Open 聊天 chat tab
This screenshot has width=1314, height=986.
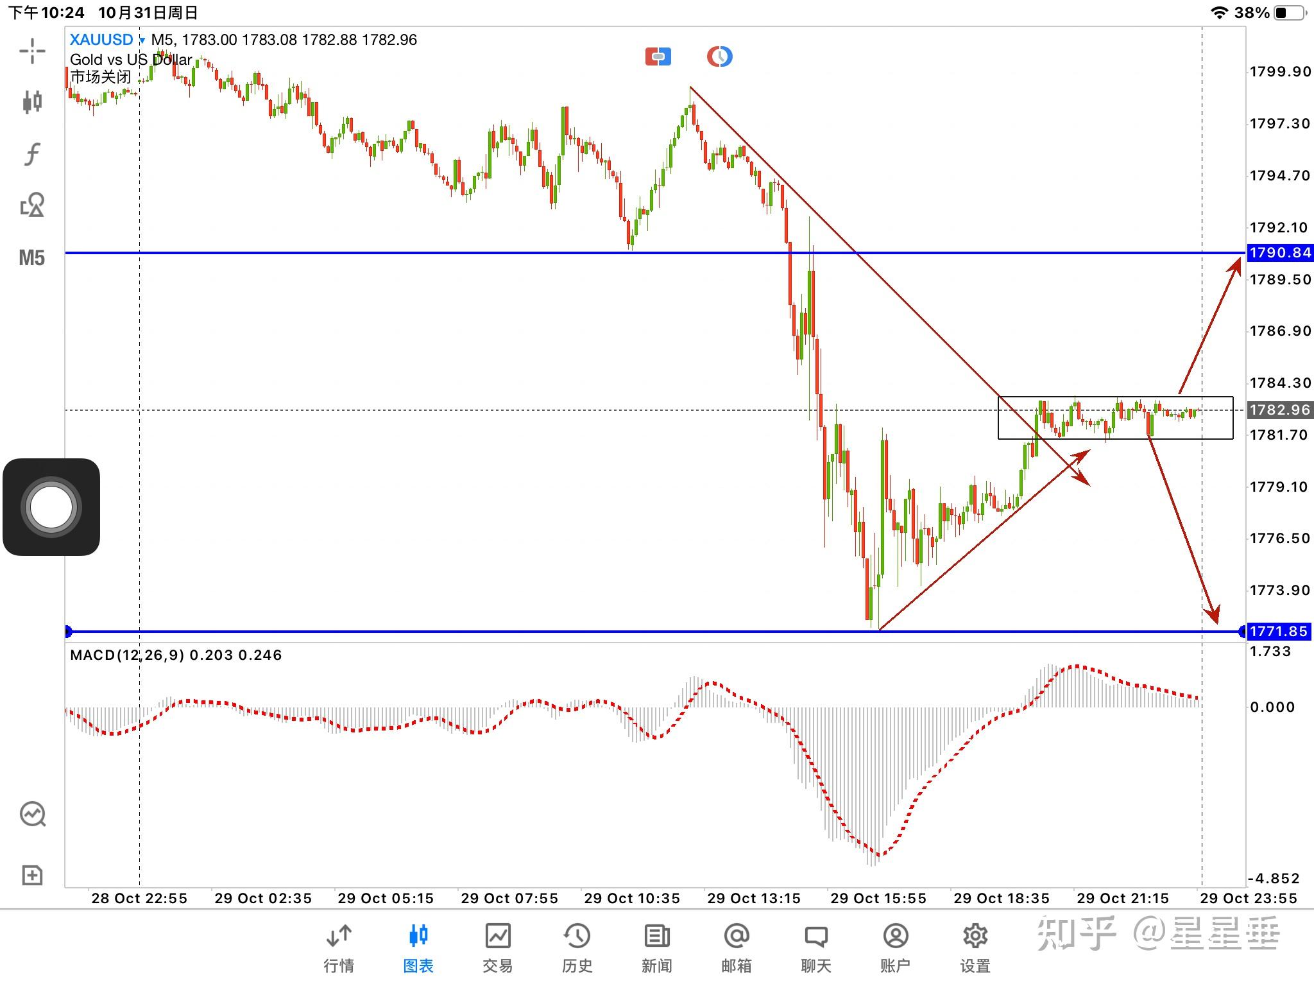[x=816, y=948]
